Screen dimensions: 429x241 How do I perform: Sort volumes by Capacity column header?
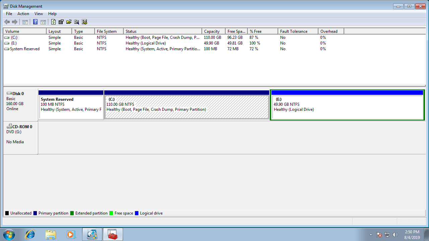(212, 31)
